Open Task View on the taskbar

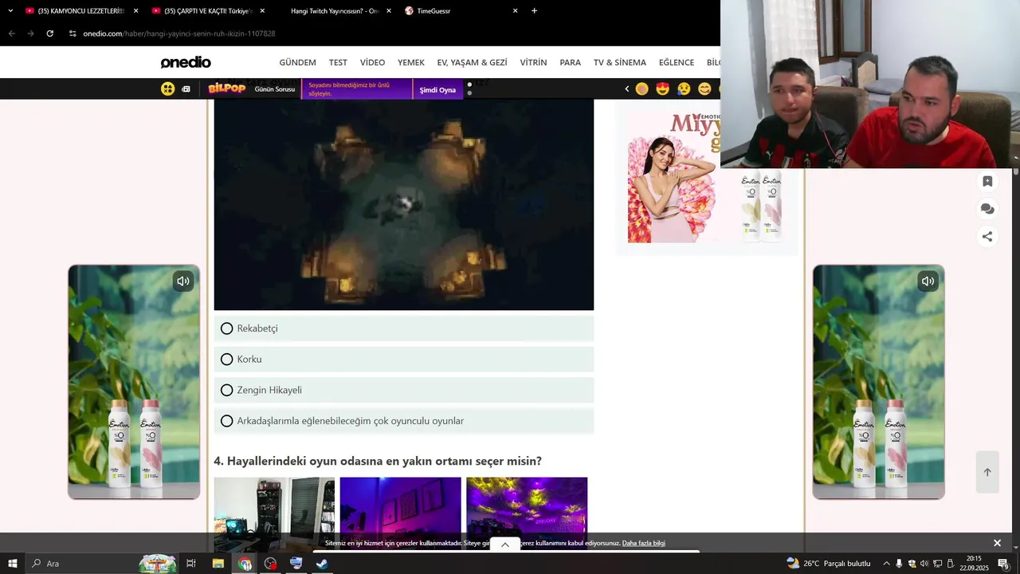191,564
